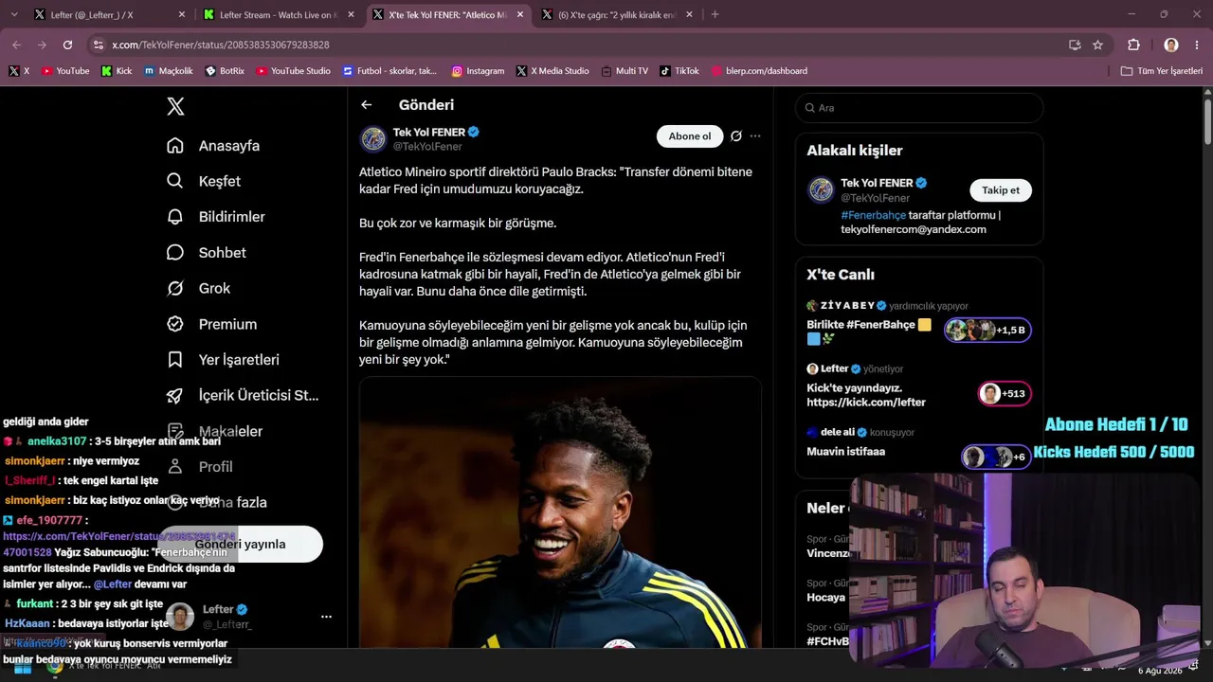The image size is (1213, 682).
Task: Open the tab search dropdown
Action: [13, 14]
